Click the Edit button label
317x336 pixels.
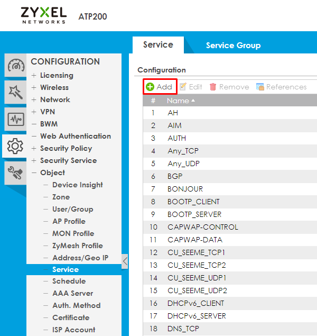(x=195, y=87)
